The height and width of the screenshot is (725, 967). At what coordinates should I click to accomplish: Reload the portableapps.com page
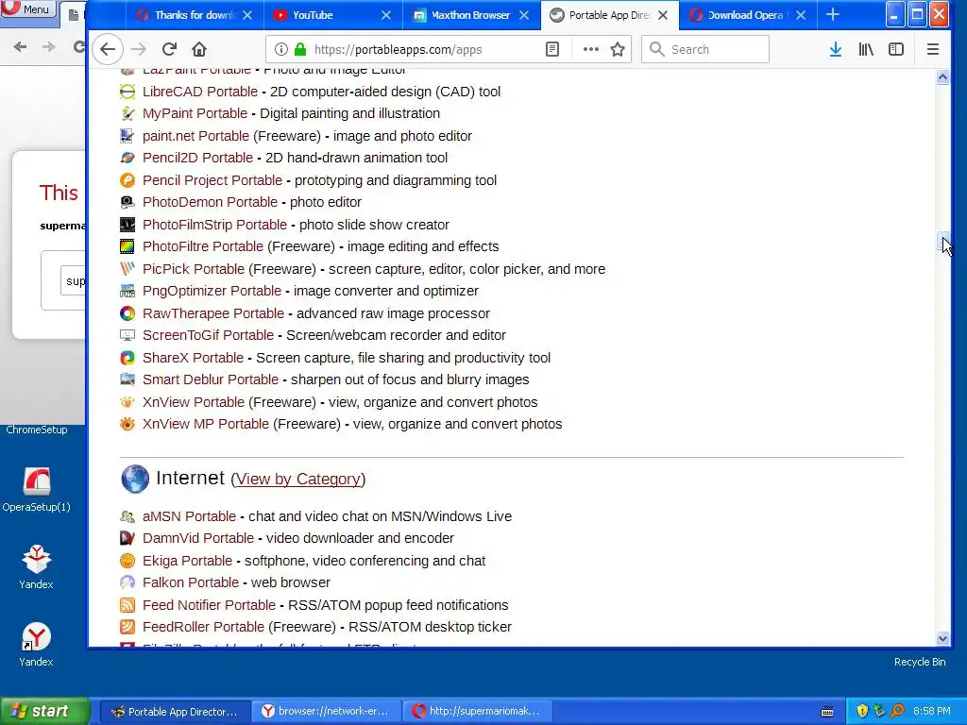(x=169, y=49)
